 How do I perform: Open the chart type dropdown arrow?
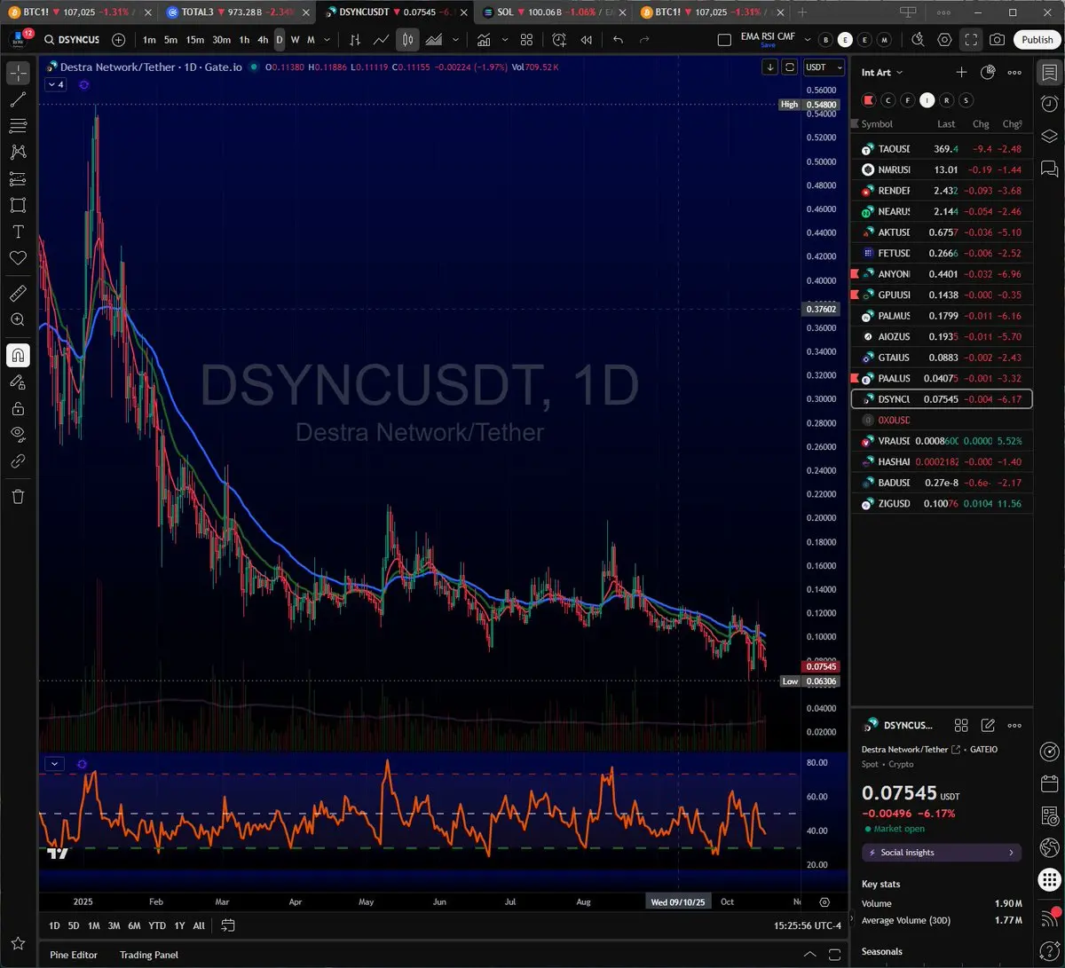tap(456, 40)
